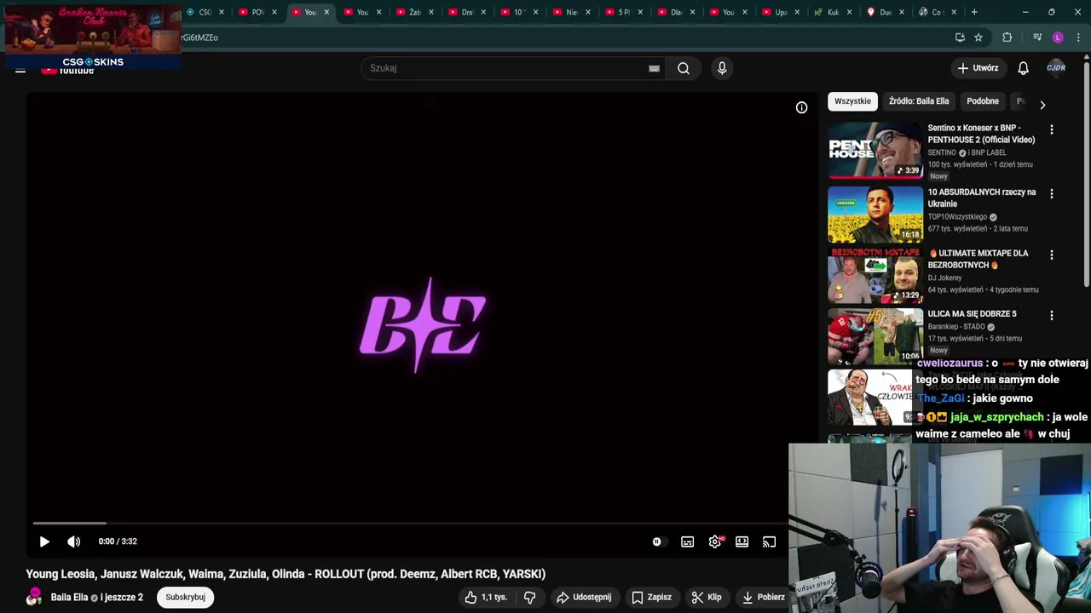
Task: Open Baila Ella channel avatar
Action: (34, 598)
